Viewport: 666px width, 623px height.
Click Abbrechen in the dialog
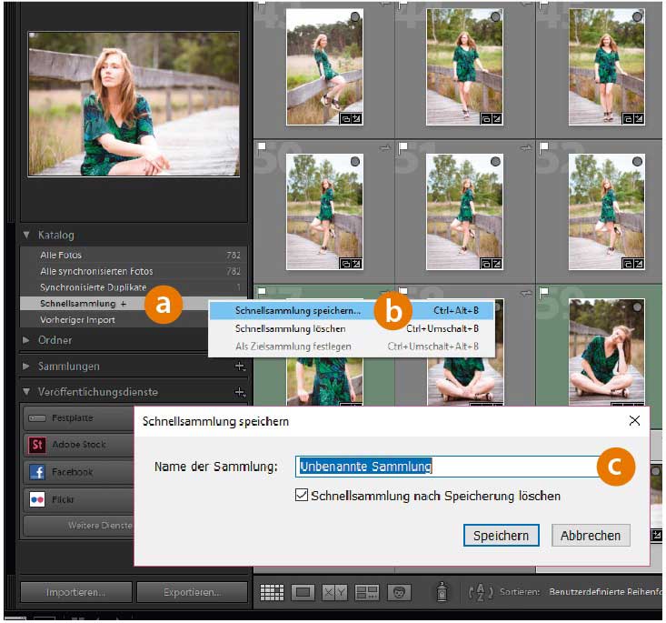(x=590, y=536)
